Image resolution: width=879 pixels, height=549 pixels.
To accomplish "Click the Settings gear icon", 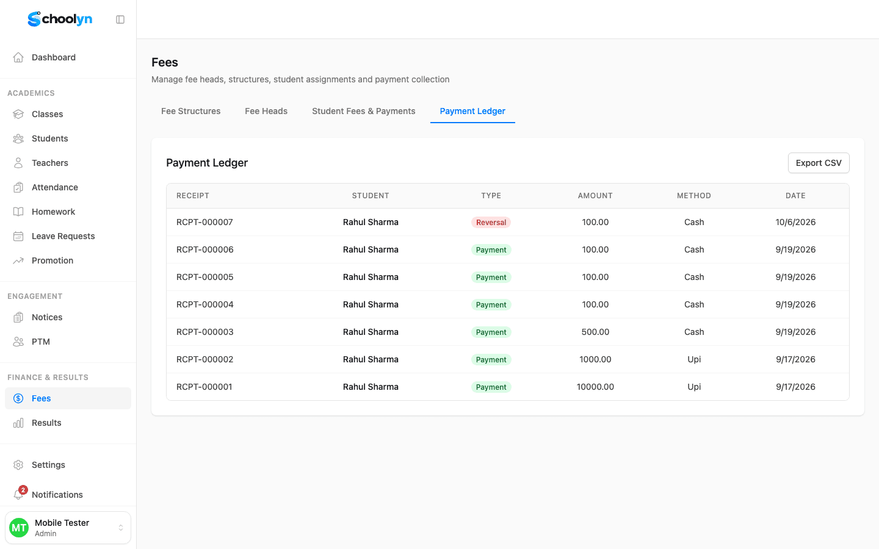I will click(18, 465).
